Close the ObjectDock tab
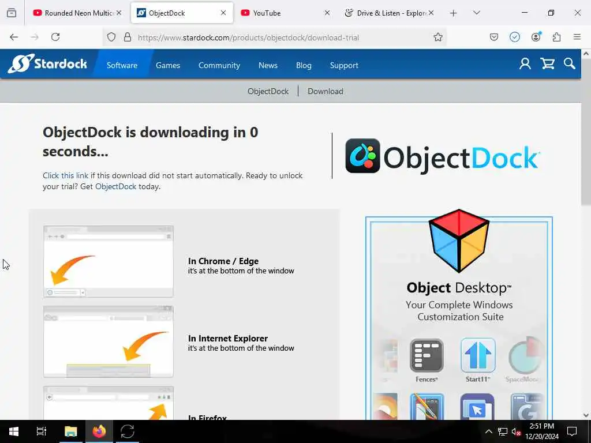Viewport: 591px width, 443px height. click(223, 13)
